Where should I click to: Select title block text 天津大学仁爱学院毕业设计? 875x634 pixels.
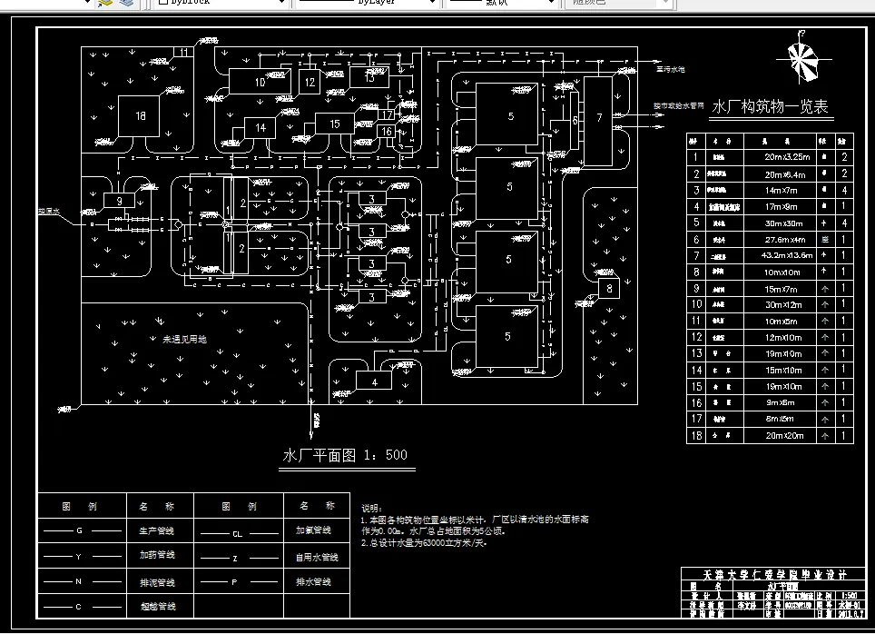[x=774, y=574]
